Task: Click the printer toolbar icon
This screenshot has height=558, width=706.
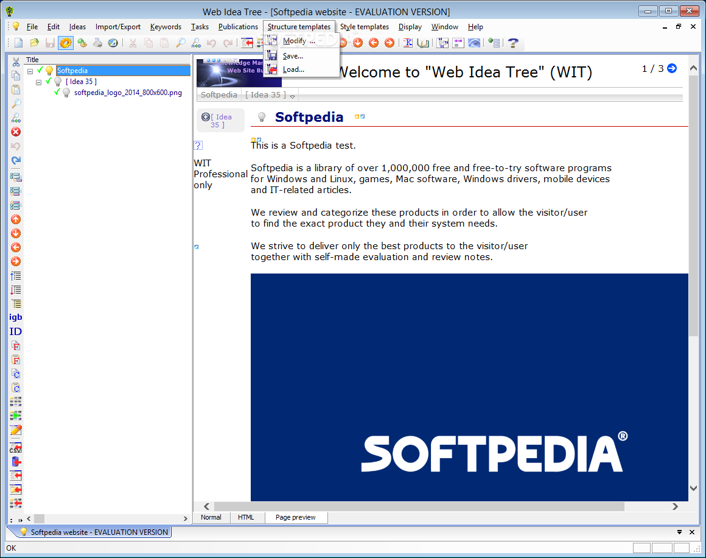Action: pos(98,43)
